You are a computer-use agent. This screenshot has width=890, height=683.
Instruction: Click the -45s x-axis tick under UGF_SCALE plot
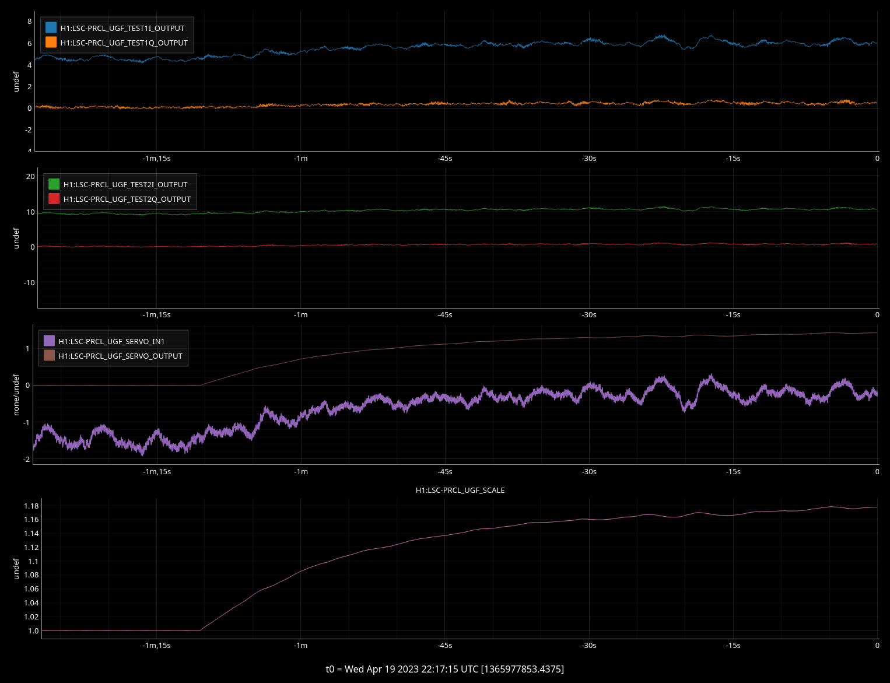pos(445,645)
